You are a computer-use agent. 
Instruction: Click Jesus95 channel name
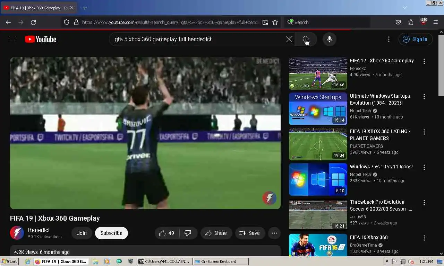pyautogui.click(x=358, y=217)
